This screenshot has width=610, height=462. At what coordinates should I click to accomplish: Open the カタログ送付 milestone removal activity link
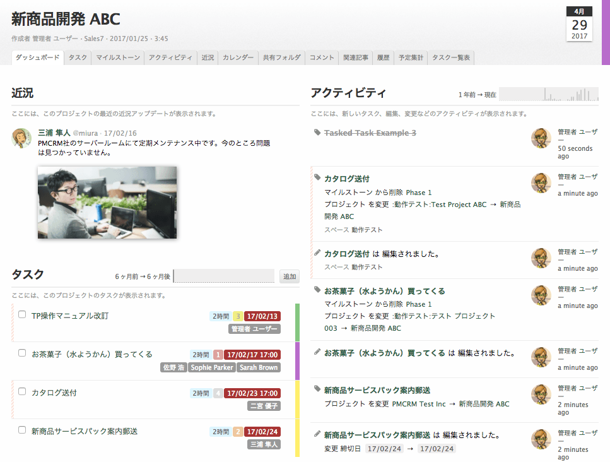[346, 179]
